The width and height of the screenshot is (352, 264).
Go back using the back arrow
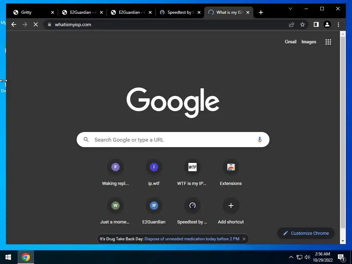14,24
